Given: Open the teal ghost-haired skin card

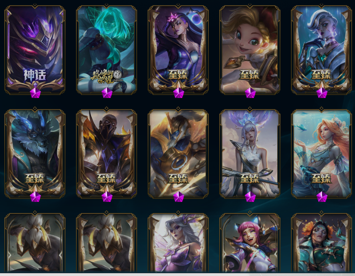Looking at the screenshot, I should (107, 50).
